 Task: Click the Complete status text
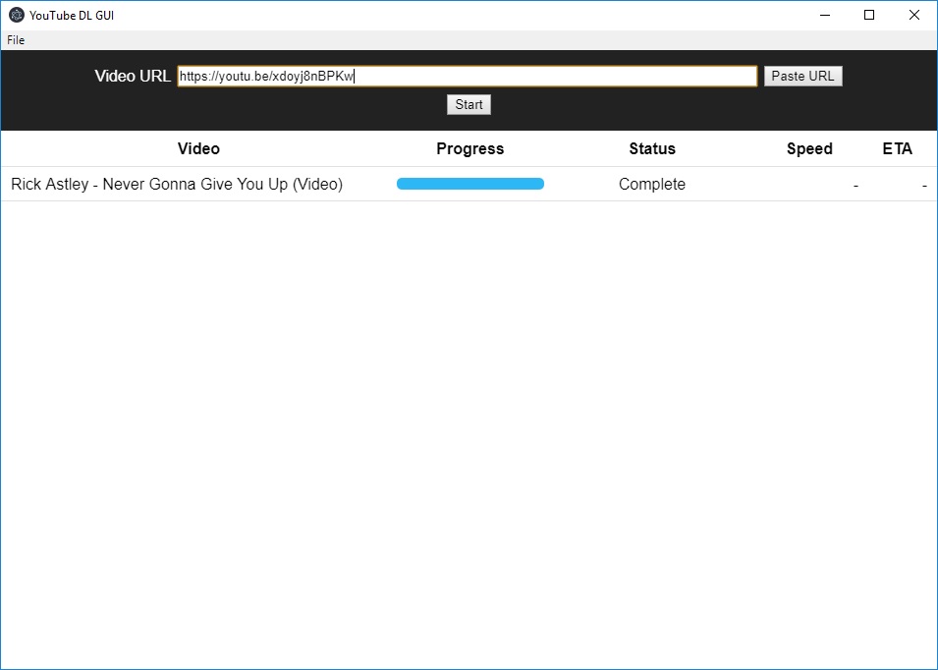coord(652,184)
